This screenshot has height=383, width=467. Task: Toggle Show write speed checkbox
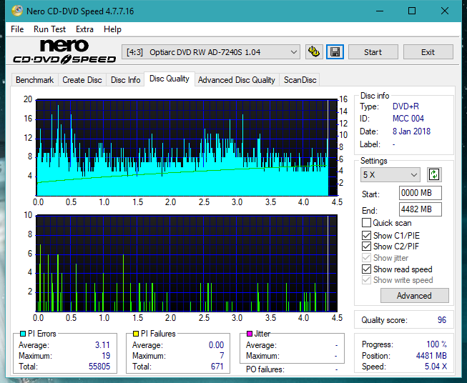366,280
